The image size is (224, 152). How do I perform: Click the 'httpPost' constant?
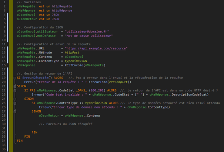pyautogui.click(x=72, y=52)
